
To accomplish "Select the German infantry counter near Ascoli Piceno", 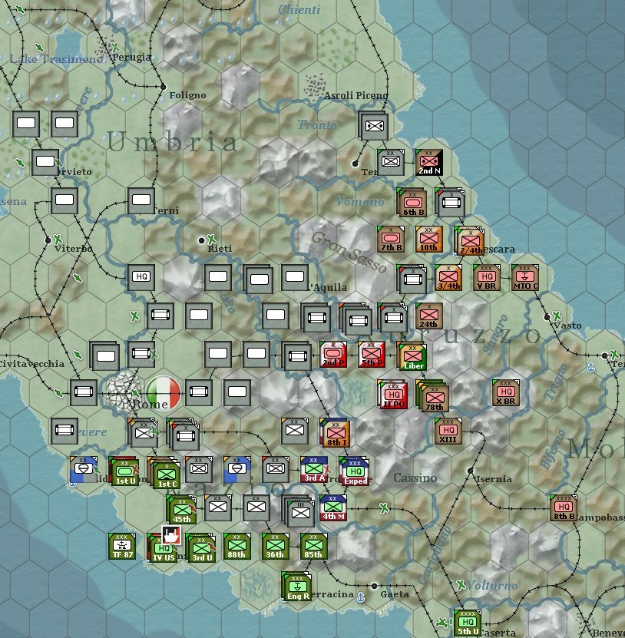I will point(373,125).
